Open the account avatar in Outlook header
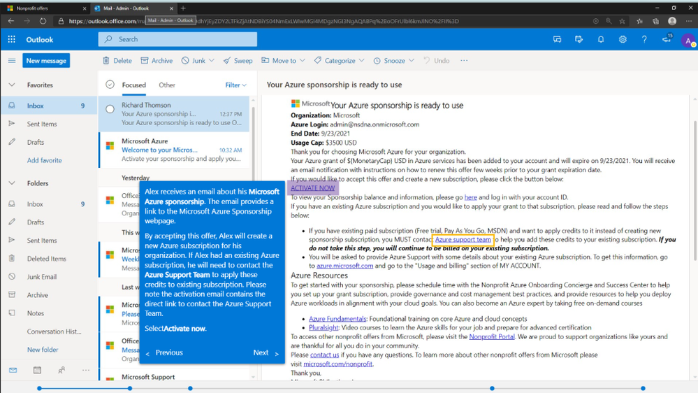This screenshot has width=698, height=393. pos(688,41)
